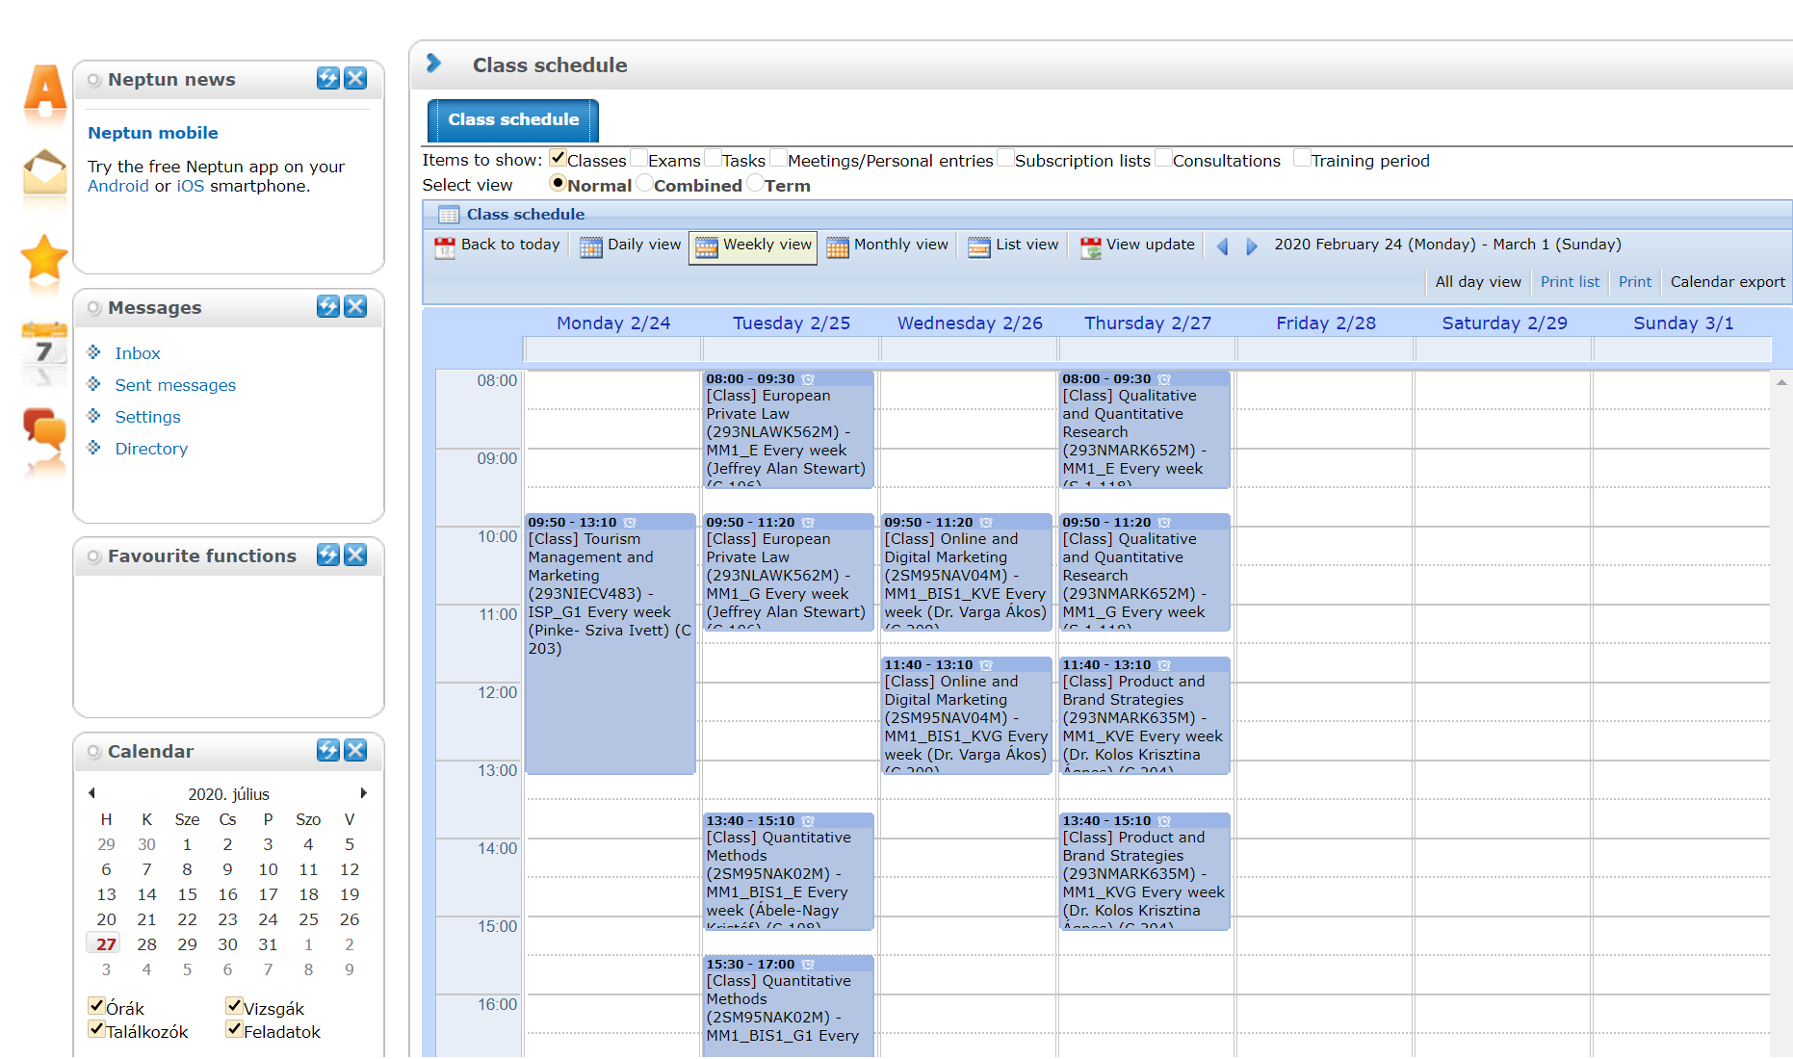The image size is (1793, 1059).
Task: Open Monday Tourism Management and Marketing class
Action: point(611,643)
